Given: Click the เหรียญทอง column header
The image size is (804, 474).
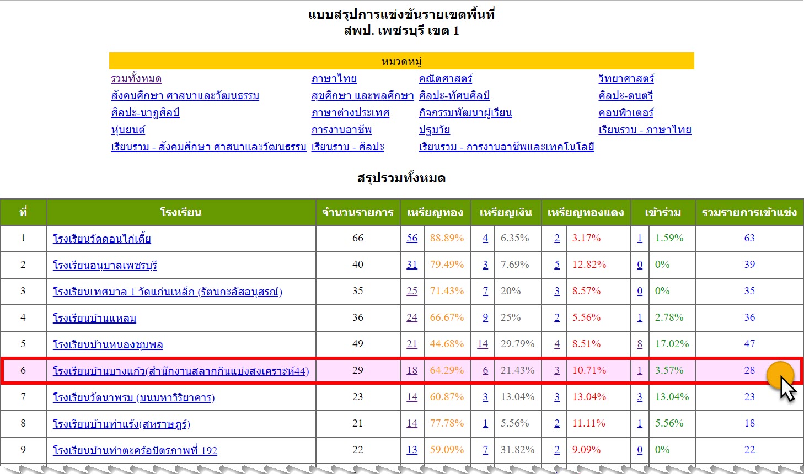Looking at the screenshot, I should click(436, 212).
